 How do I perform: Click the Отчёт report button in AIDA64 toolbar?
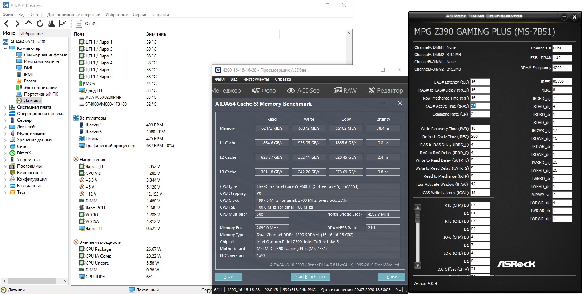87,24
